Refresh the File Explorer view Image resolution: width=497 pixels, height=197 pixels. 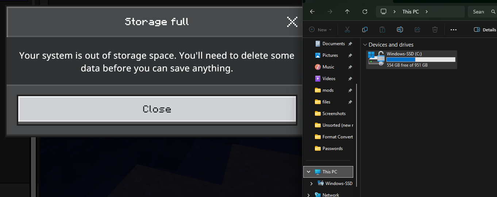pos(365,12)
